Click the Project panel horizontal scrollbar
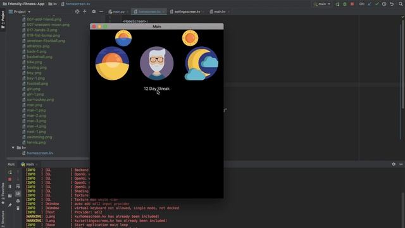 [x=48, y=158]
